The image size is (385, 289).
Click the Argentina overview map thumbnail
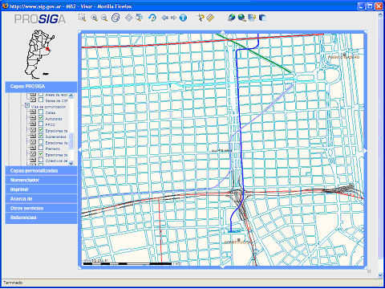(x=39, y=54)
